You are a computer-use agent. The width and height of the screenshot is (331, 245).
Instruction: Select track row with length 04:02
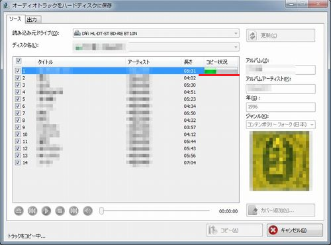[126, 78]
